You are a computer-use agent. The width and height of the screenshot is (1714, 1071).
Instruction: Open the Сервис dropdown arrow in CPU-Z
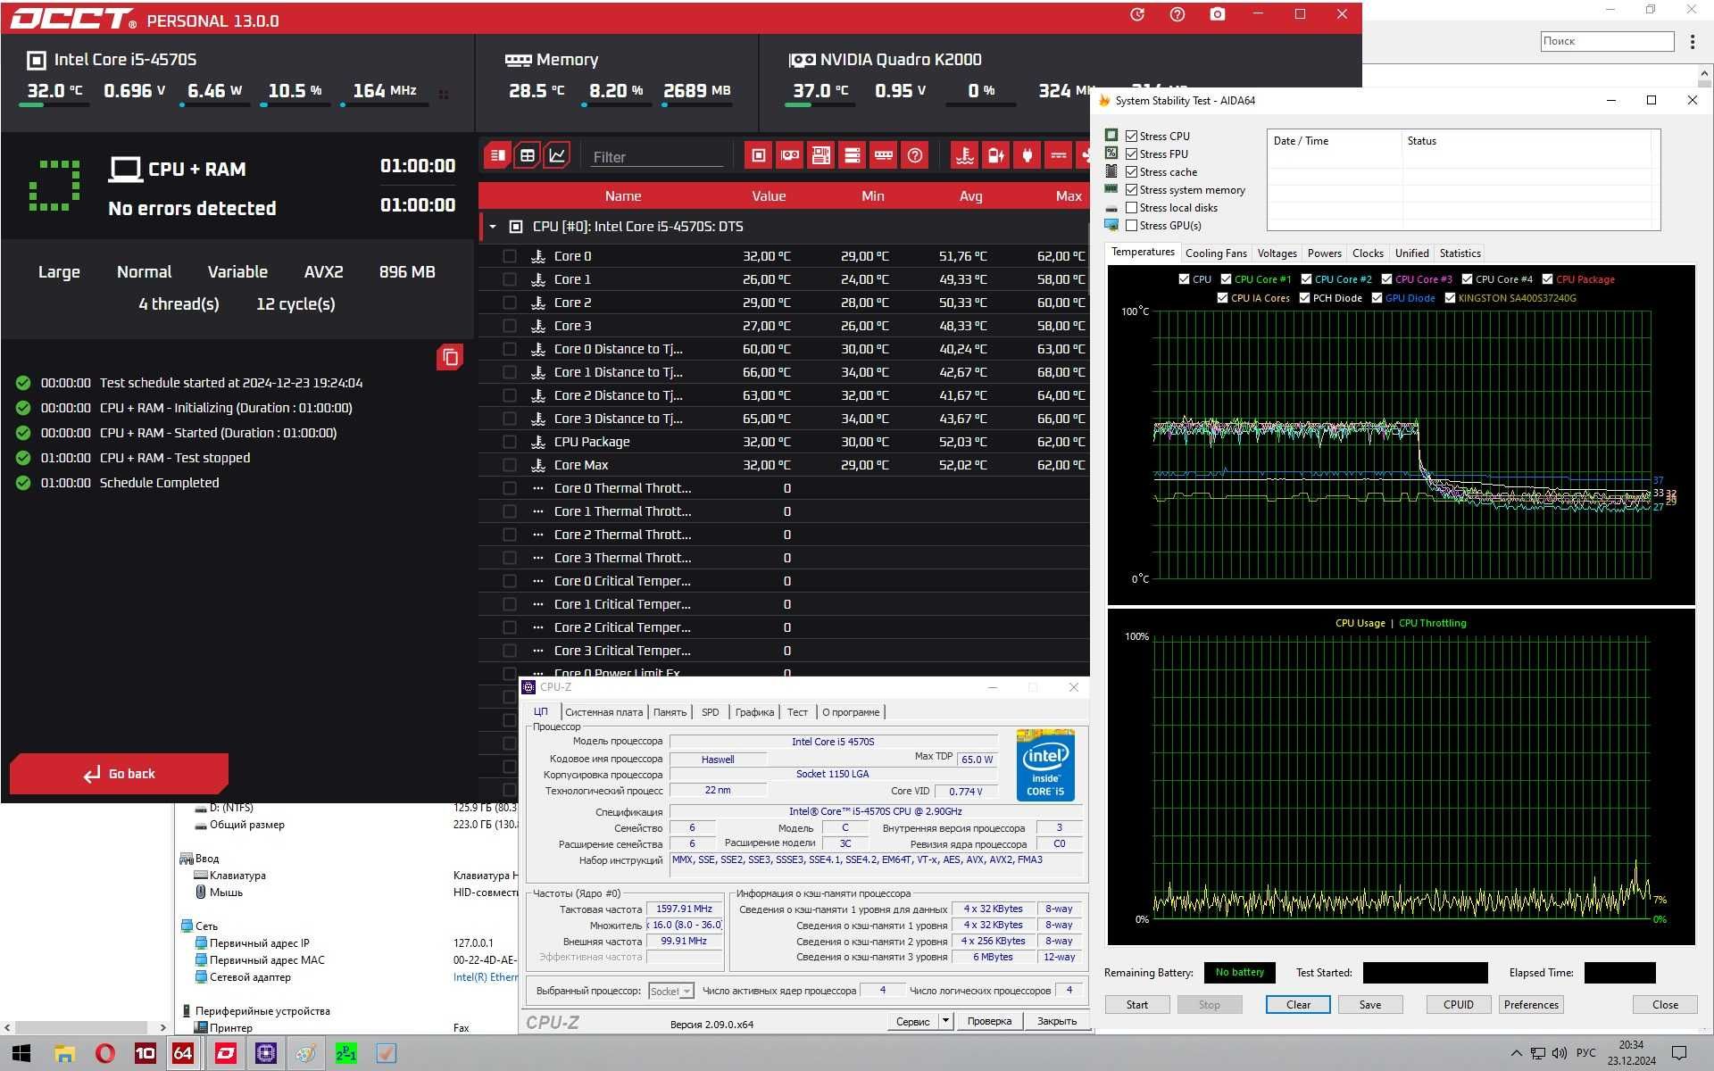[945, 1021]
